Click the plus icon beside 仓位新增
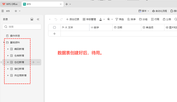Image resolution: width=177 pixels, height=102 pixels. pos(33,62)
